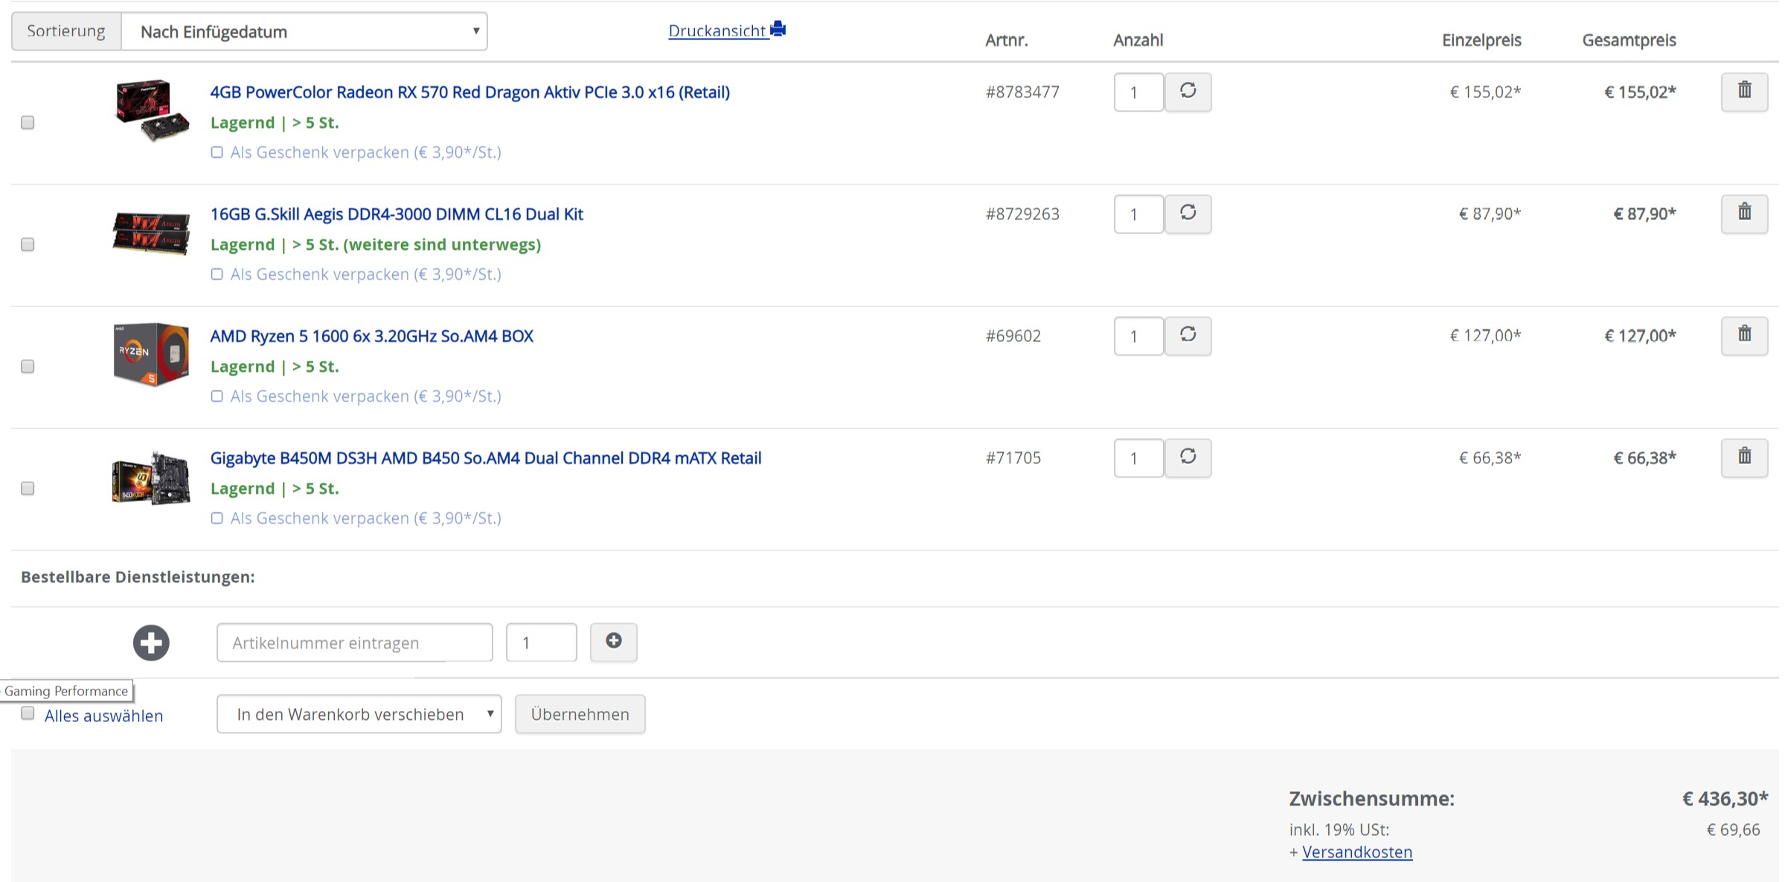Tick gift wrap option for Gigabyte B450M
1785x882 pixels.
[x=217, y=518]
